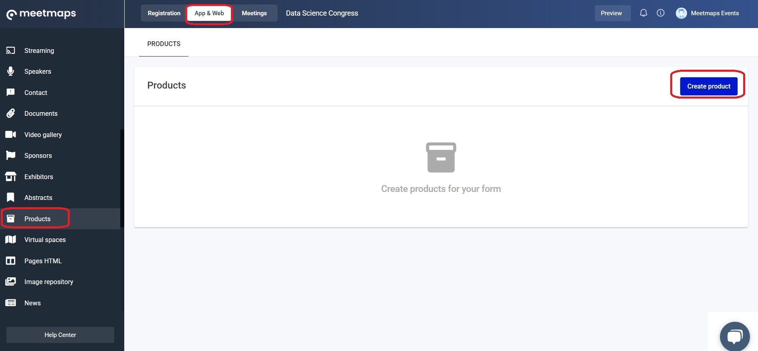Select News menu item

point(60,303)
